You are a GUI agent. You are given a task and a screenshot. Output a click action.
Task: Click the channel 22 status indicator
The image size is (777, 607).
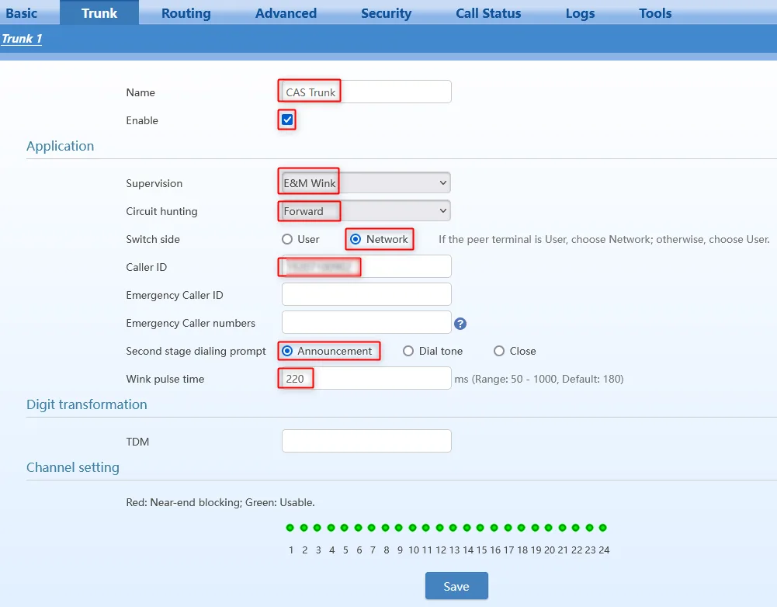(576, 528)
